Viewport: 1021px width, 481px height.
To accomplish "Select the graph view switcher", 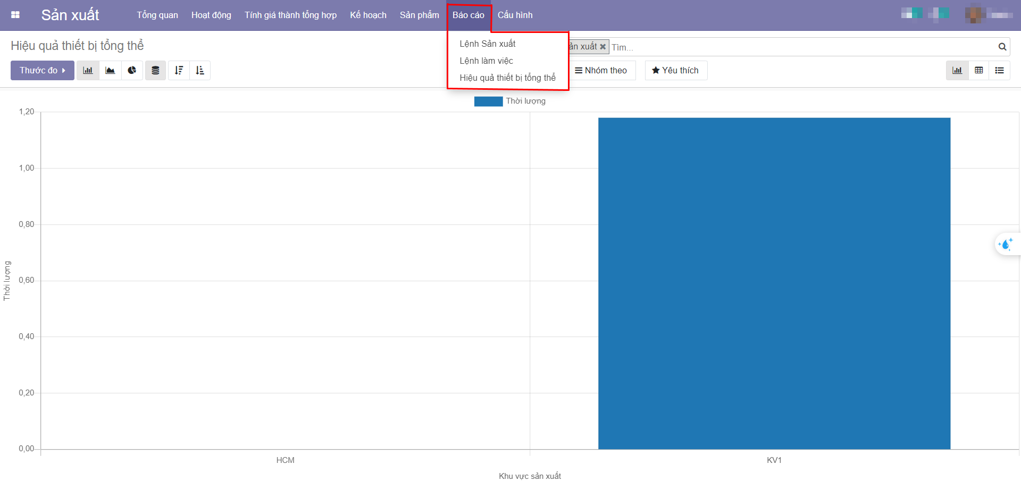I will tap(957, 70).
